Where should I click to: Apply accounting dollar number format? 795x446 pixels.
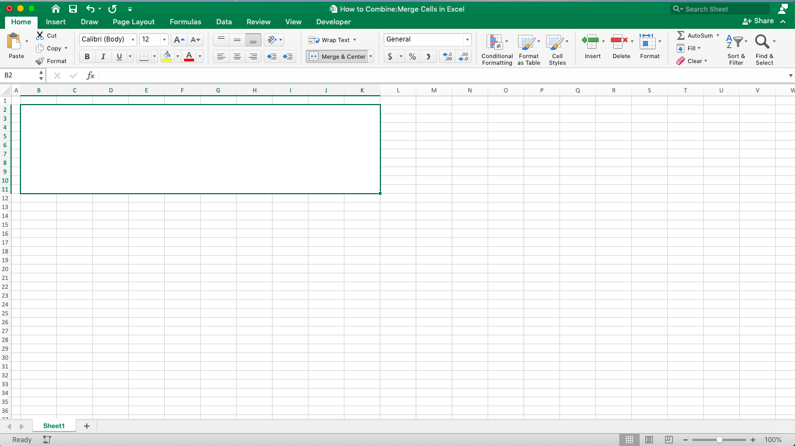390,56
